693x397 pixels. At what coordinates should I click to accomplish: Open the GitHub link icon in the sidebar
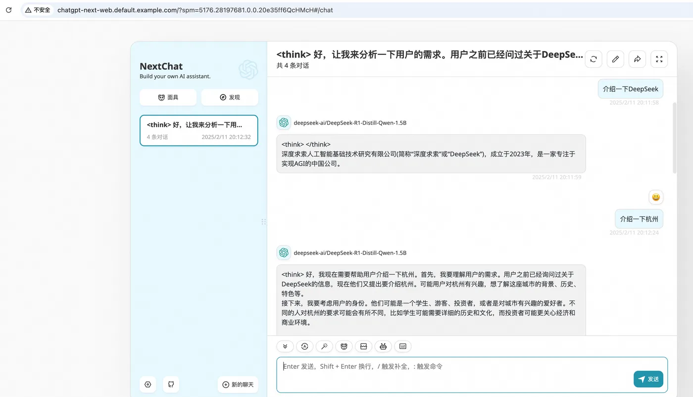[x=171, y=385]
